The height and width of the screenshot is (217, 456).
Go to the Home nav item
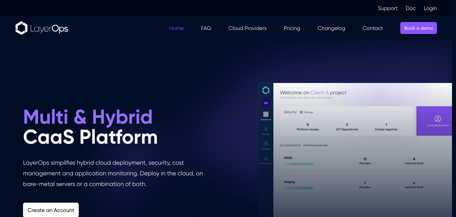[176, 28]
